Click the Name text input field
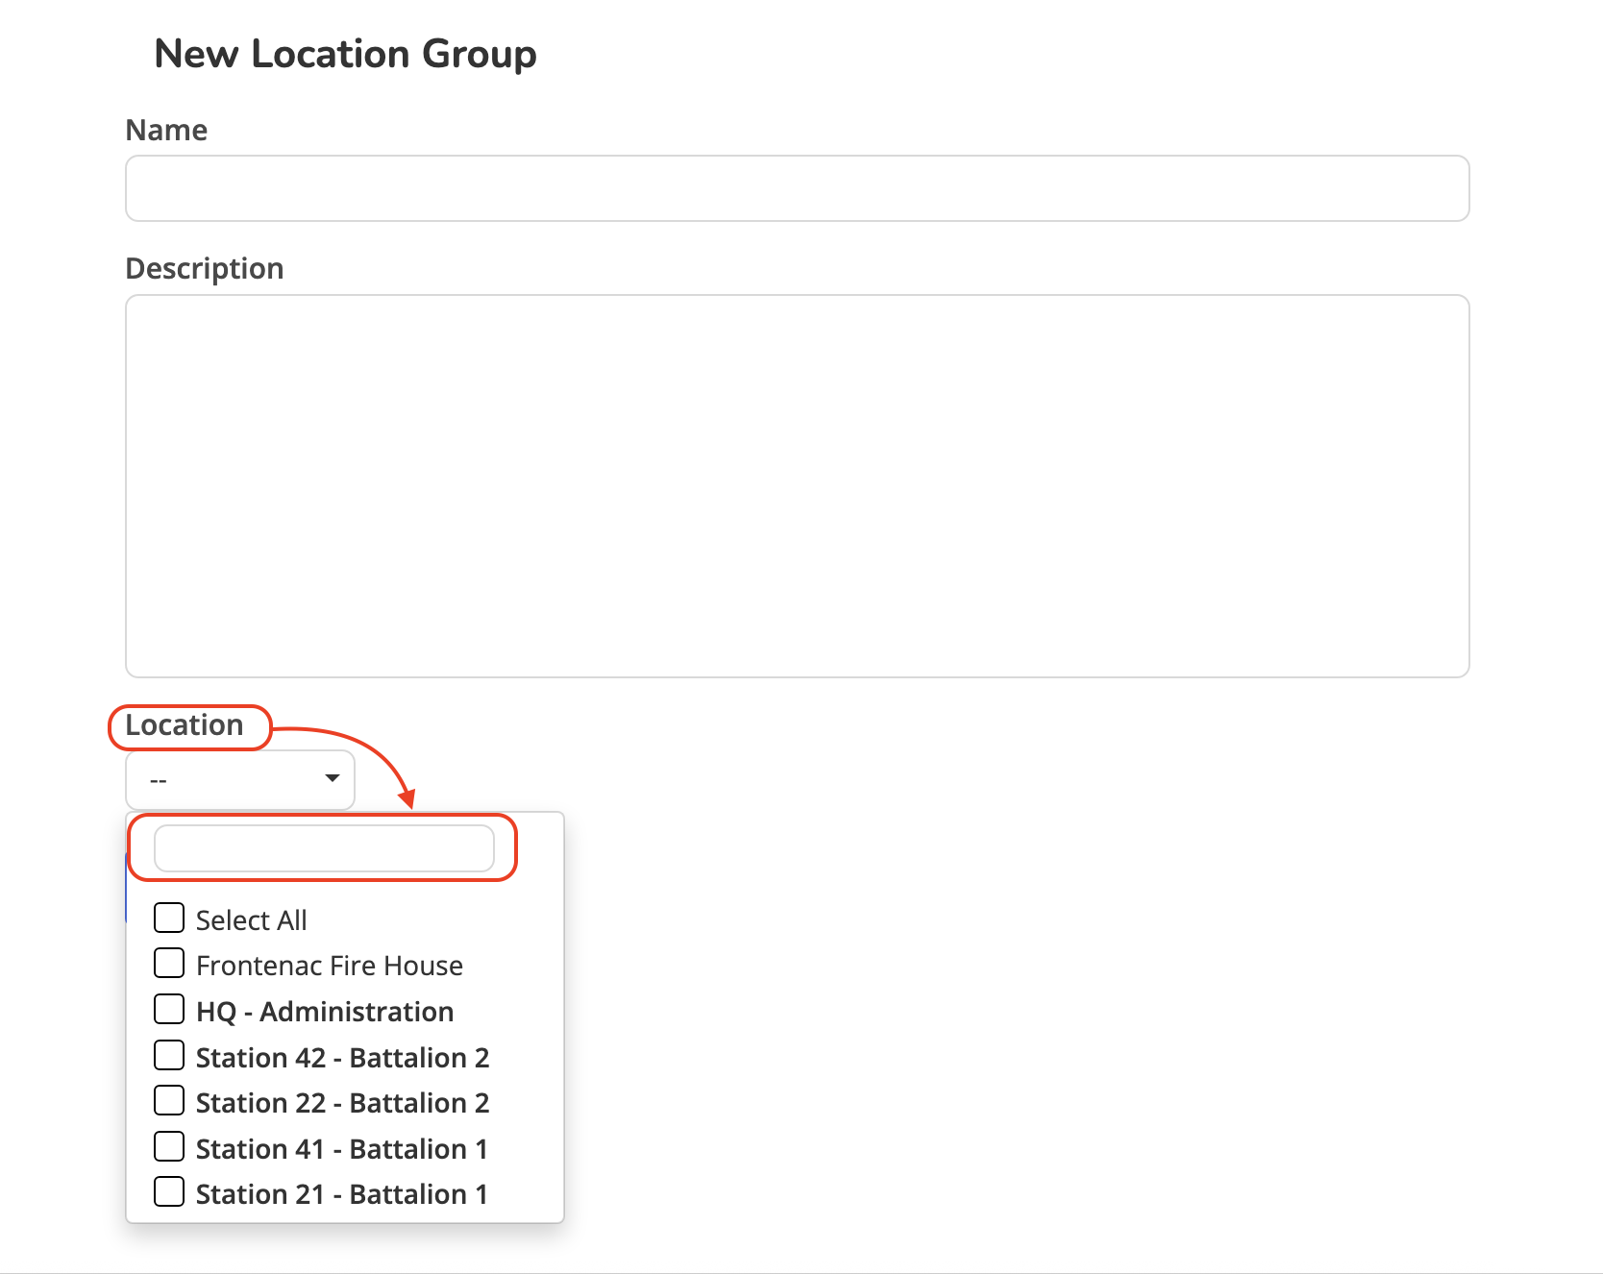The height and width of the screenshot is (1274, 1603). 797,188
